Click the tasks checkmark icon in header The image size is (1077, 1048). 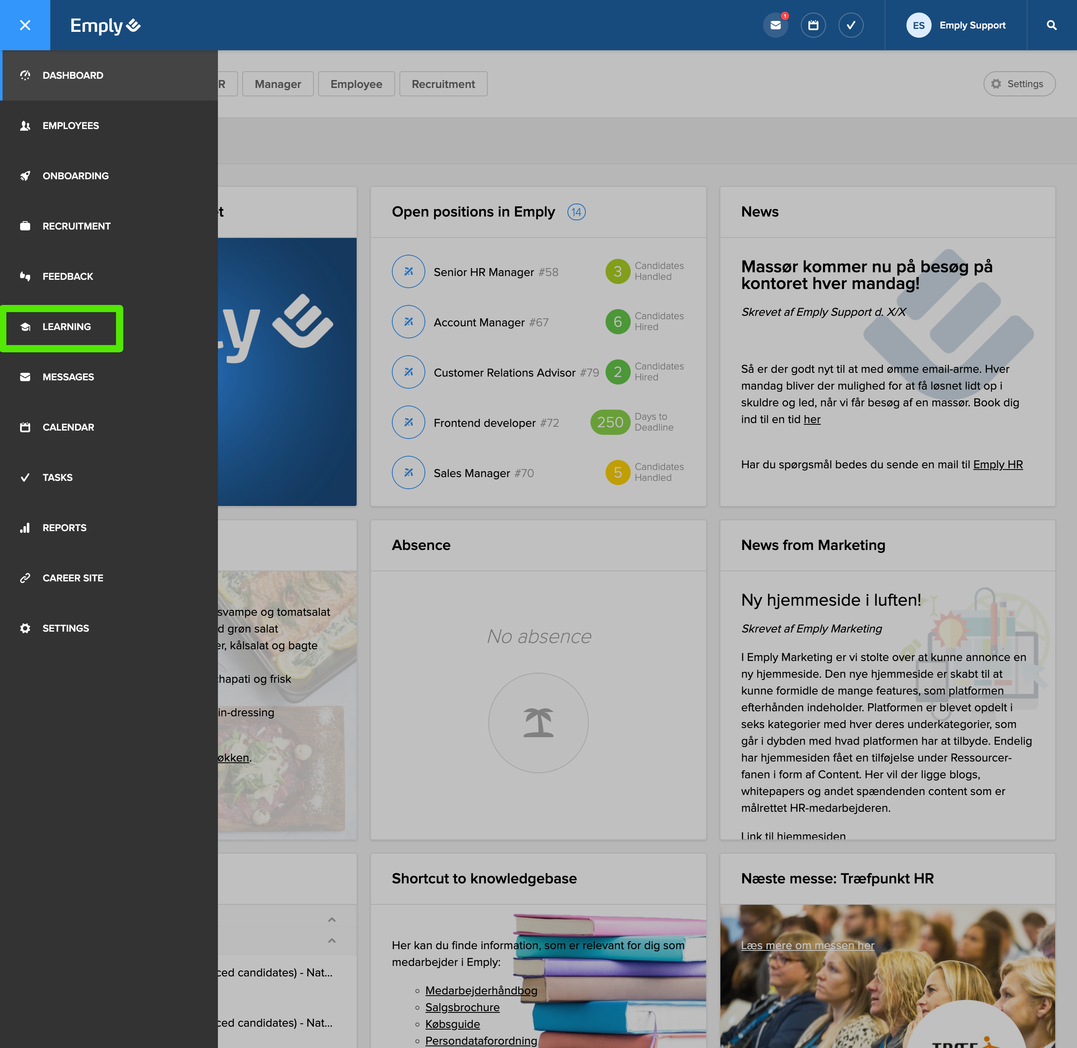click(851, 25)
